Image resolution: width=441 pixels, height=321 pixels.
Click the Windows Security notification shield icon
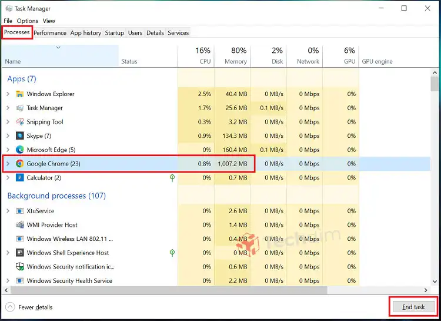(x=19, y=267)
